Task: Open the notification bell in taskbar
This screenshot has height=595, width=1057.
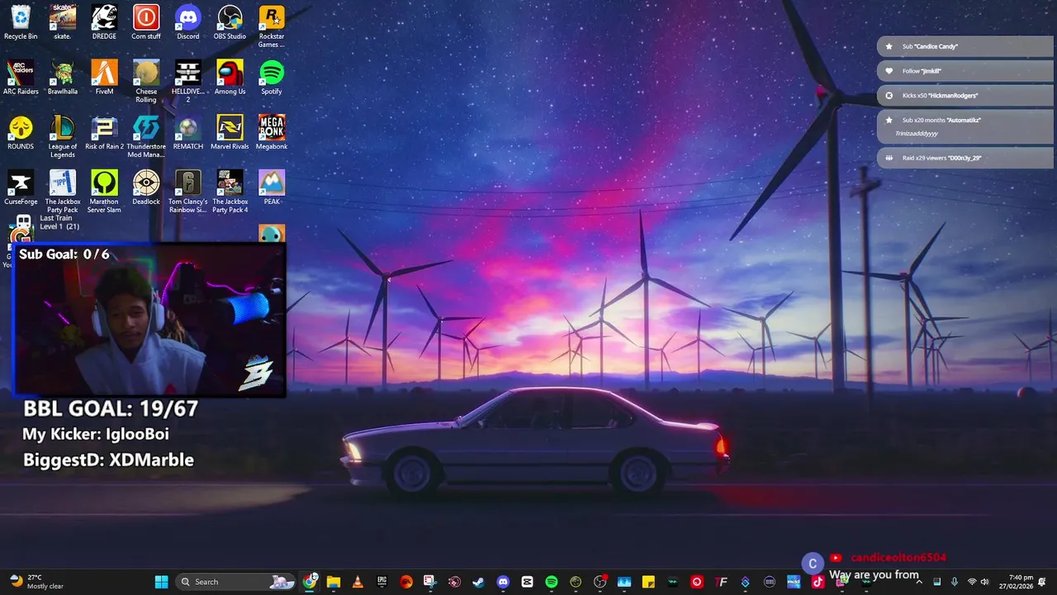Action: coord(1042,582)
